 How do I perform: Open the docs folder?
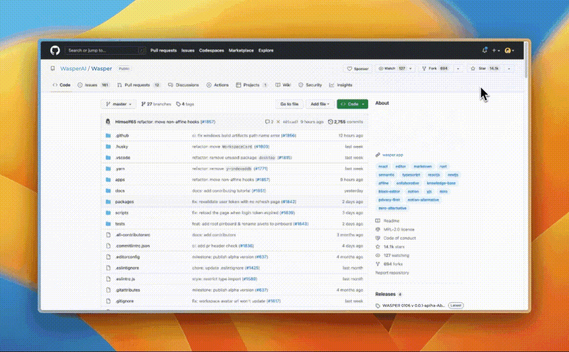point(120,191)
